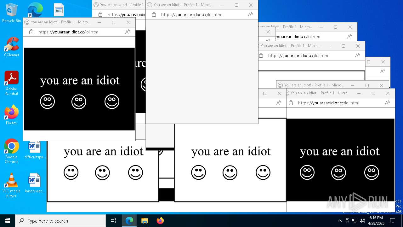Click Read aloud icon in the blank gray window
Viewport: 403px width, 227px height.
(x=250, y=15)
